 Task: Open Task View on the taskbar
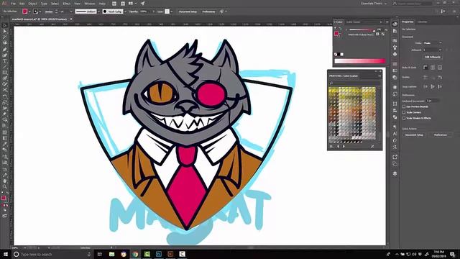[99, 254]
